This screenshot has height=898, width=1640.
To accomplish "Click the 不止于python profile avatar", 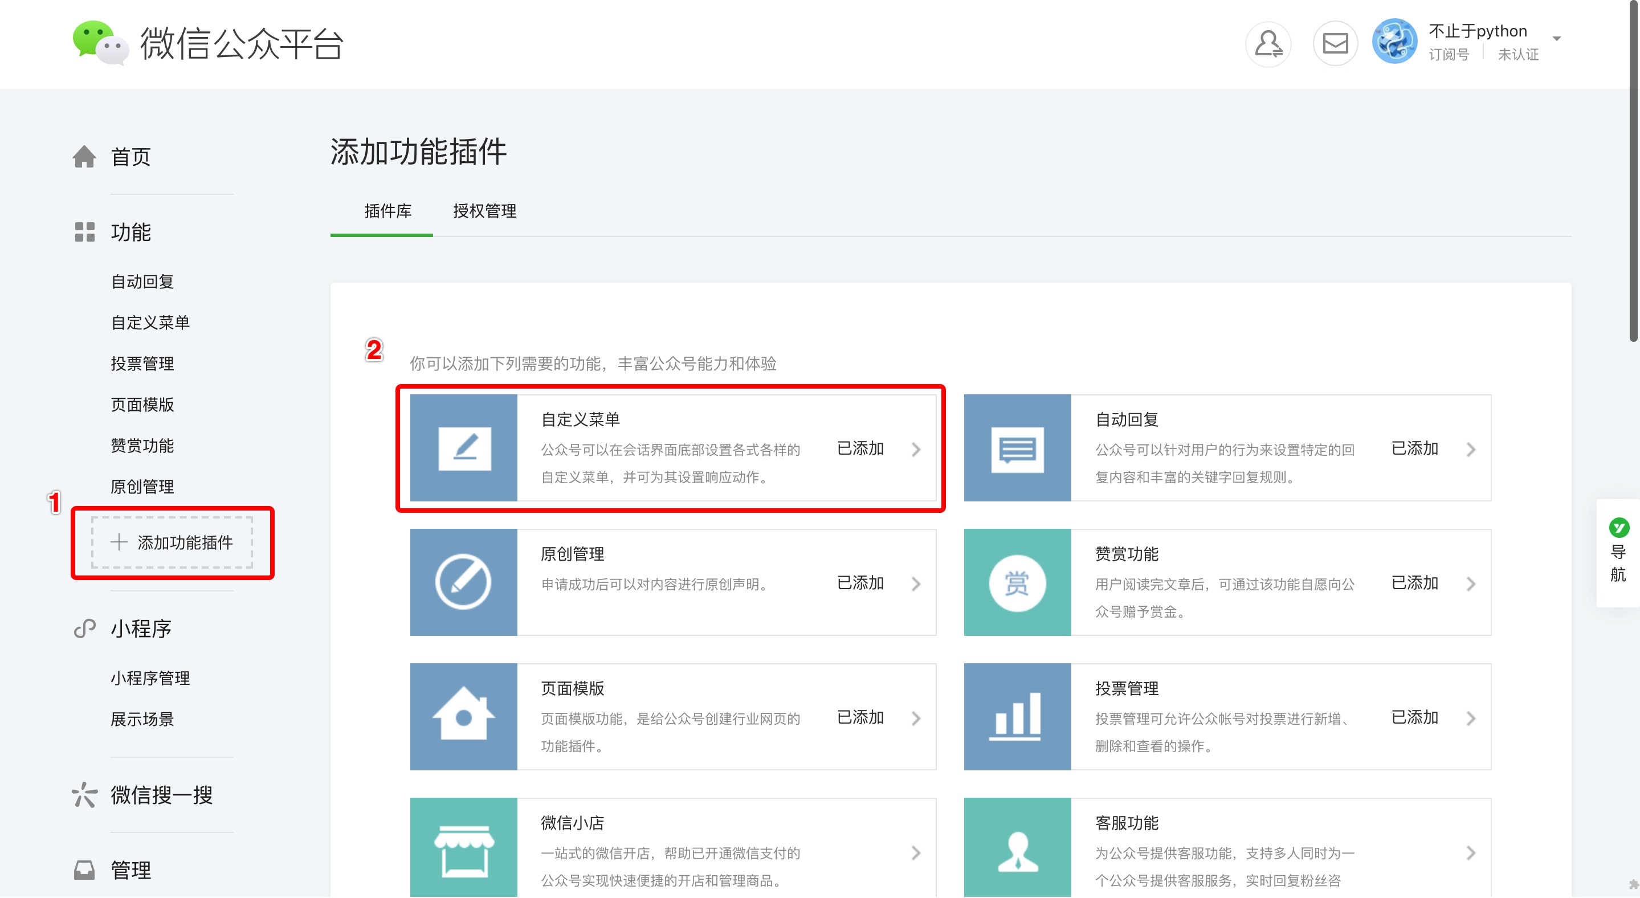I will [x=1394, y=42].
